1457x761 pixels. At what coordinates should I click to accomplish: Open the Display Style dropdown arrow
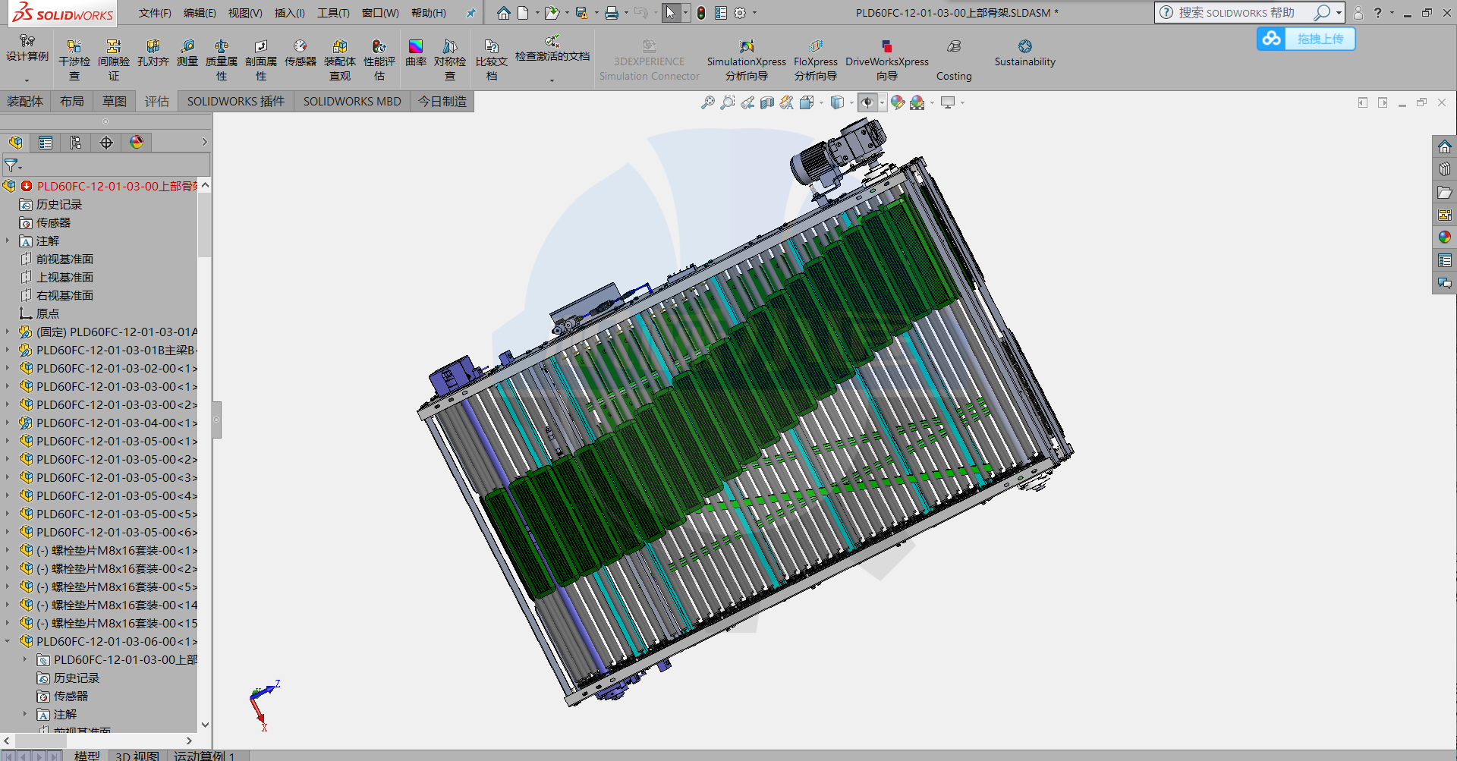point(851,102)
